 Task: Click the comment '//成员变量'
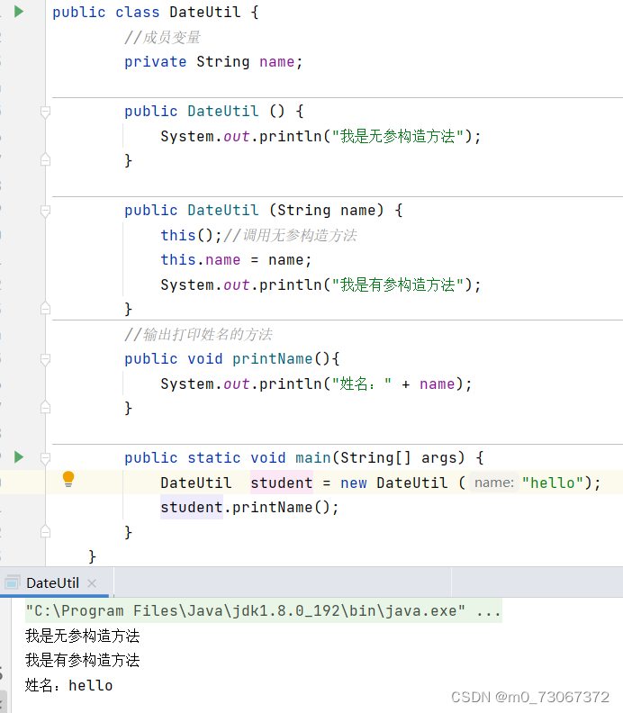[162, 37]
